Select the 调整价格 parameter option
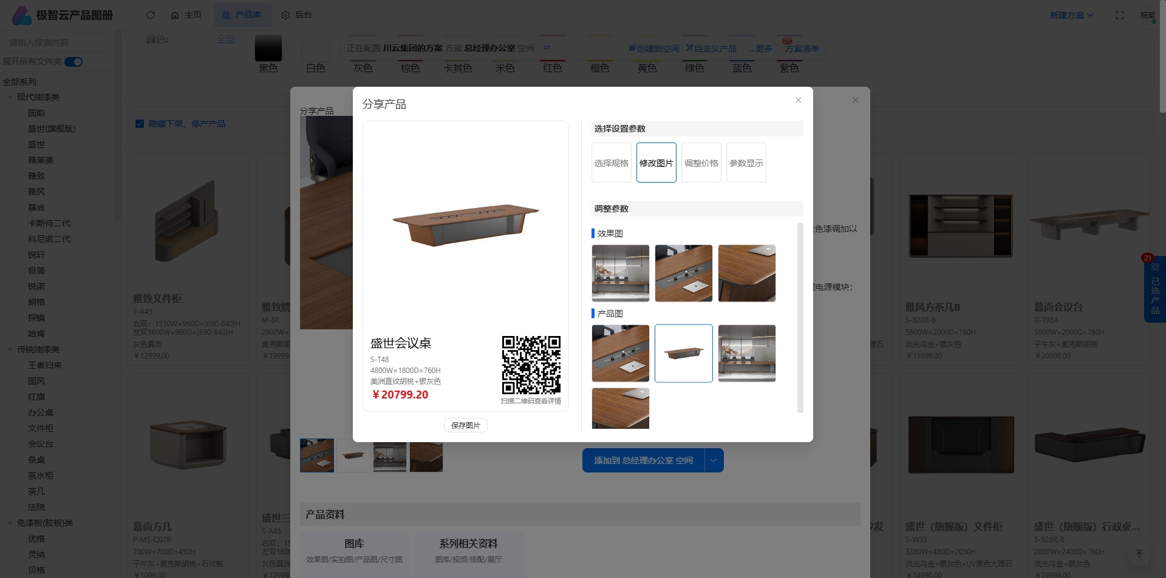This screenshot has width=1166, height=578. [701, 163]
